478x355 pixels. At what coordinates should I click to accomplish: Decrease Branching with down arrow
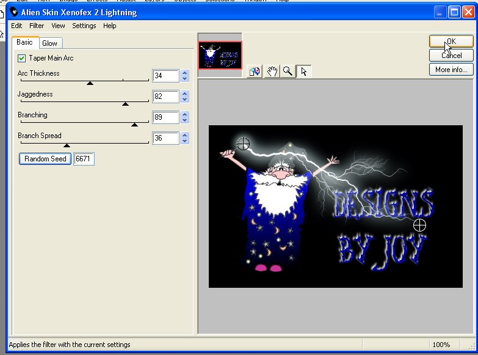185,120
